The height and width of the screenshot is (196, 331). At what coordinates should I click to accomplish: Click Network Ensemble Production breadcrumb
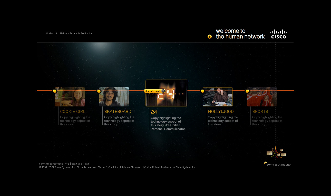tap(76, 34)
